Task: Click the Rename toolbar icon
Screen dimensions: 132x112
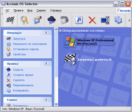Action: click(105, 20)
